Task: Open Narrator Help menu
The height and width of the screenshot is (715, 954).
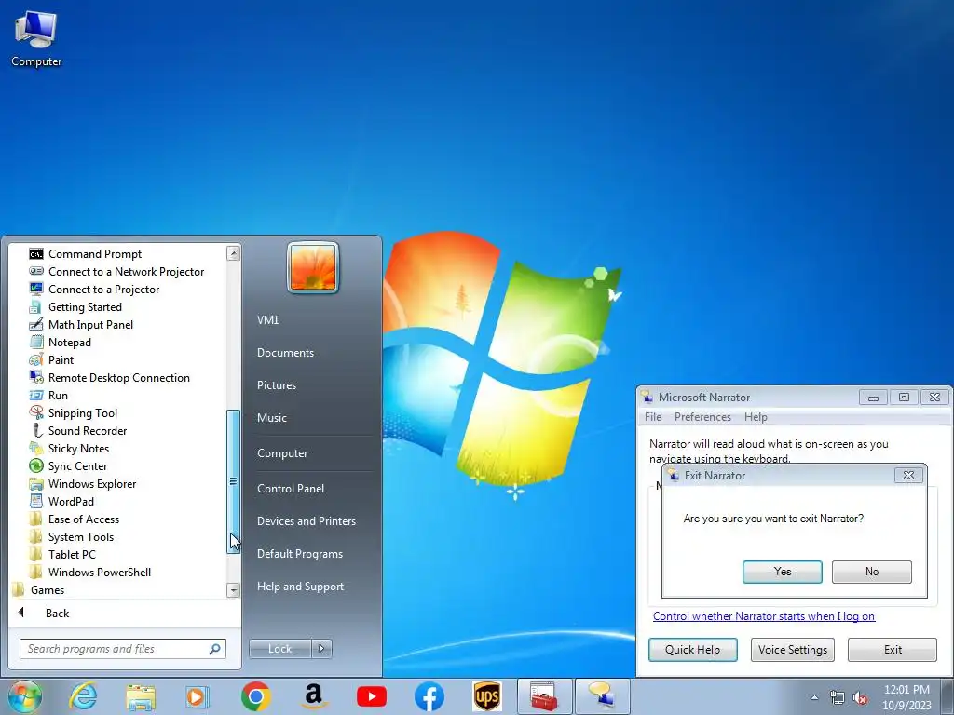Action: pyautogui.click(x=756, y=417)
